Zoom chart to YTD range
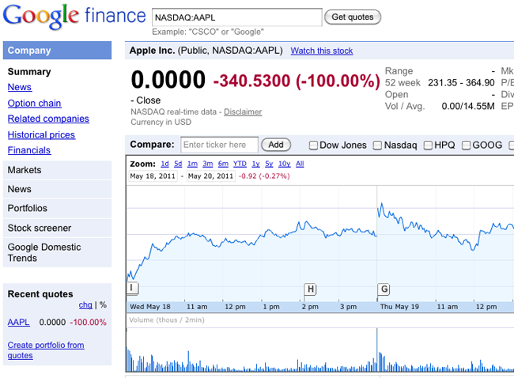The height and width of the screenshot is (378, 514). tap(240, 164)
